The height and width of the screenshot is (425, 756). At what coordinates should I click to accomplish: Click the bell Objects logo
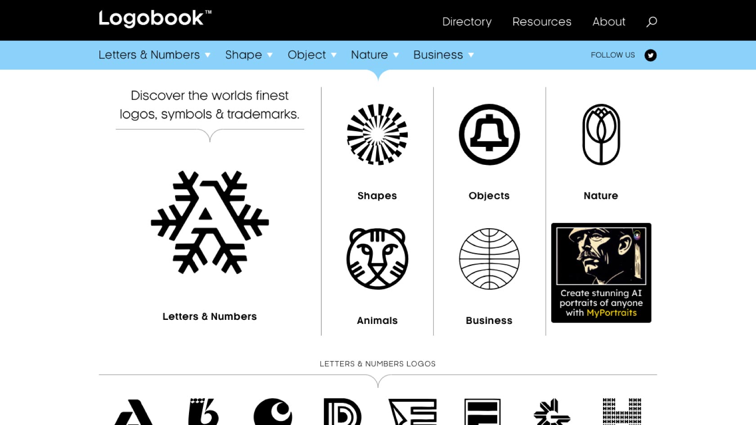click(489, 135)
